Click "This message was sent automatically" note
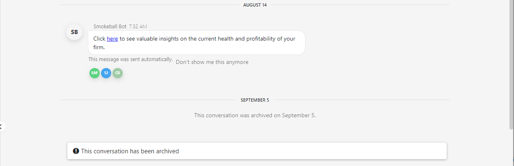This screenshot has height=166, width=514. coord(131,59)
